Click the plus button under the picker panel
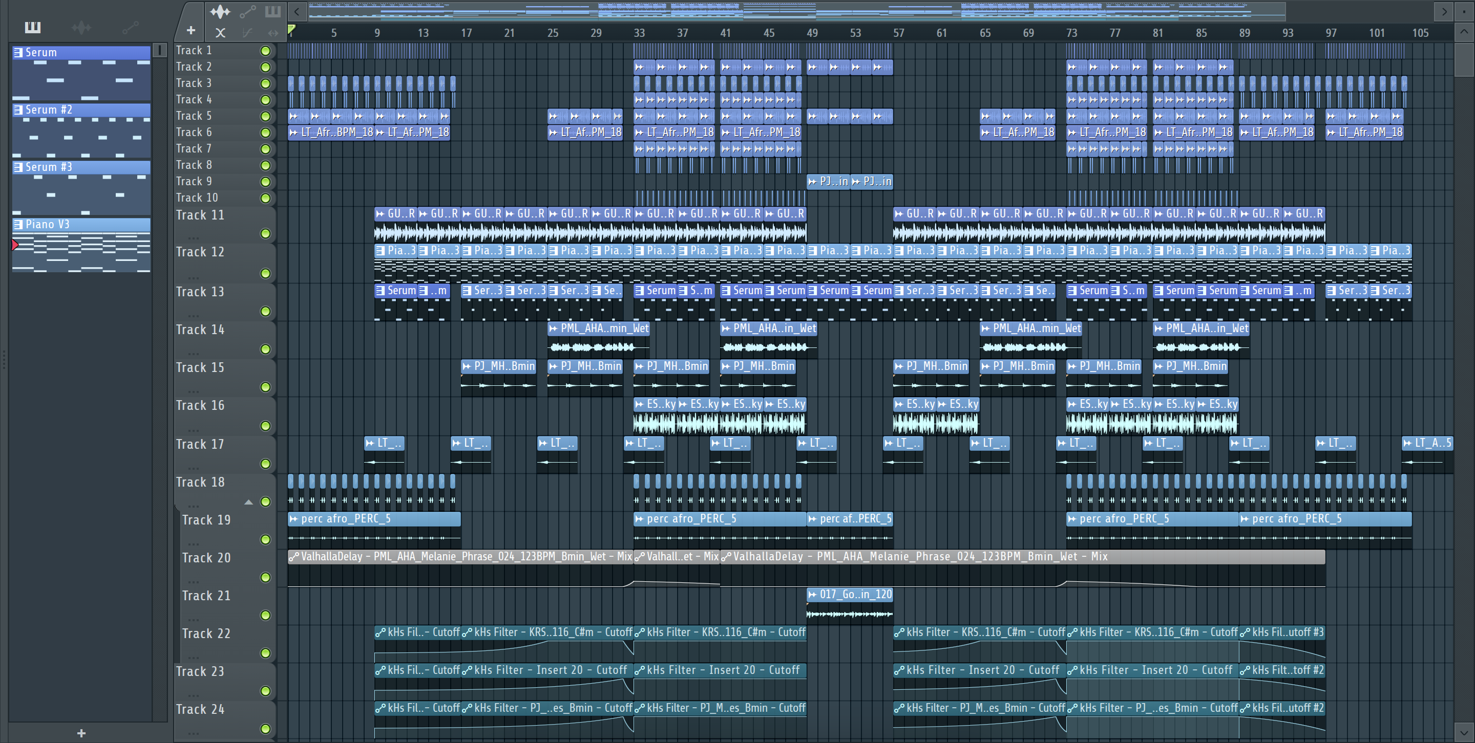Screen dimensions: 1475x743 [81, 733]
